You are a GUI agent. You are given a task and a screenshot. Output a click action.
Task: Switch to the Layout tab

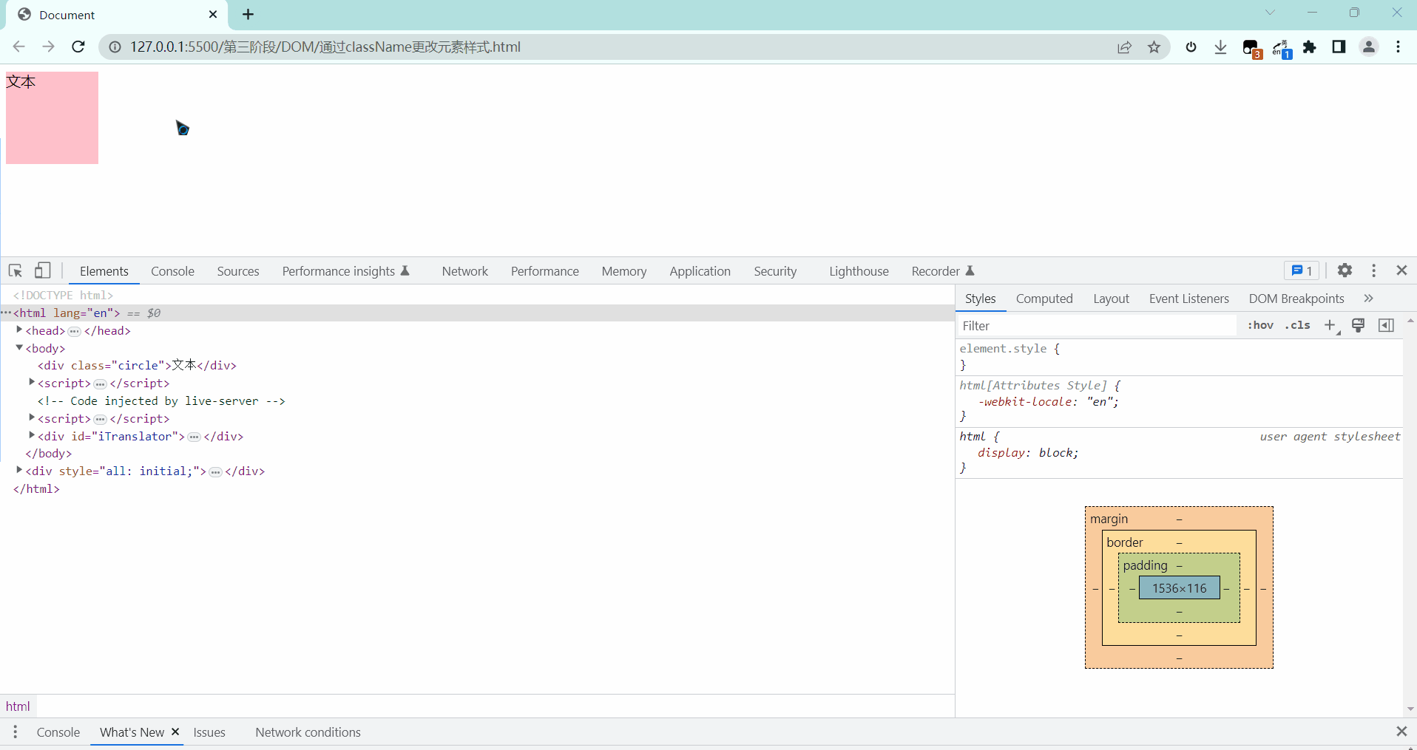click(1111, 299)
